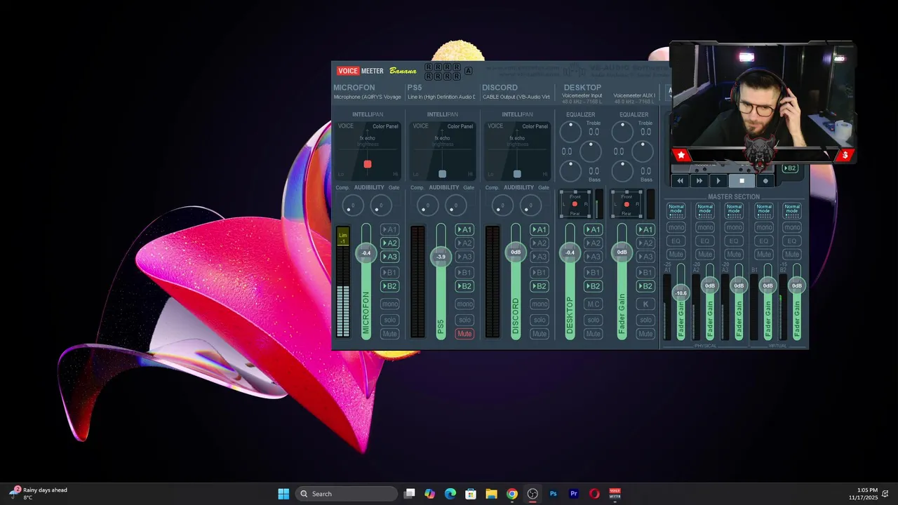The width and height of the screenshot is (898, 505).
Task: Click the PS5 Comp knob
Action: [427, 206]
